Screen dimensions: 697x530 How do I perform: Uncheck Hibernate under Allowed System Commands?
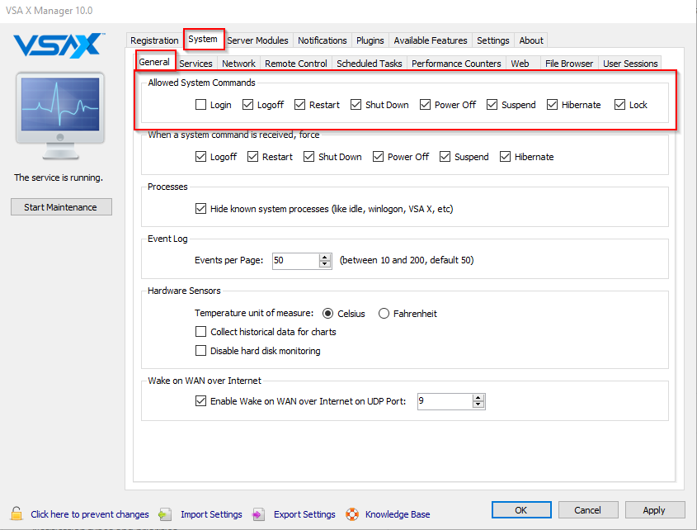coord(553,105)
